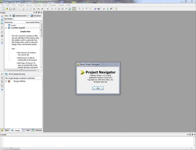
Task: Expand the Design Utilities tree node
Action: pyautogui.click(x=6, y=81)
